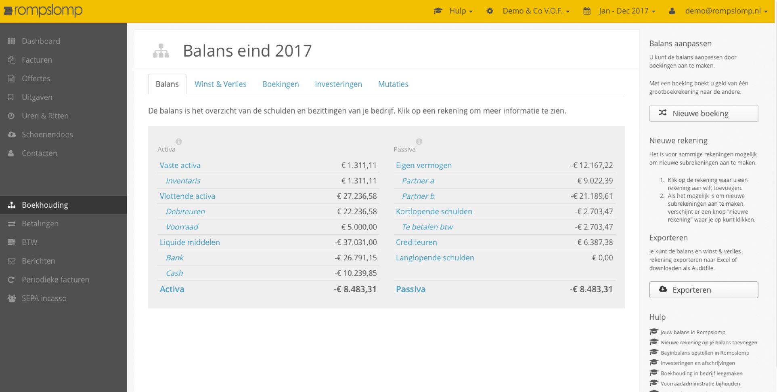777x392 pixels.
Task: Open the Te betalen btw subaccount
Action: pos(427,227)
